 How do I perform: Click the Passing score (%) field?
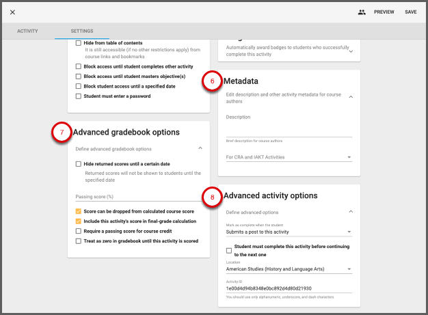click(x=139, y=197)
